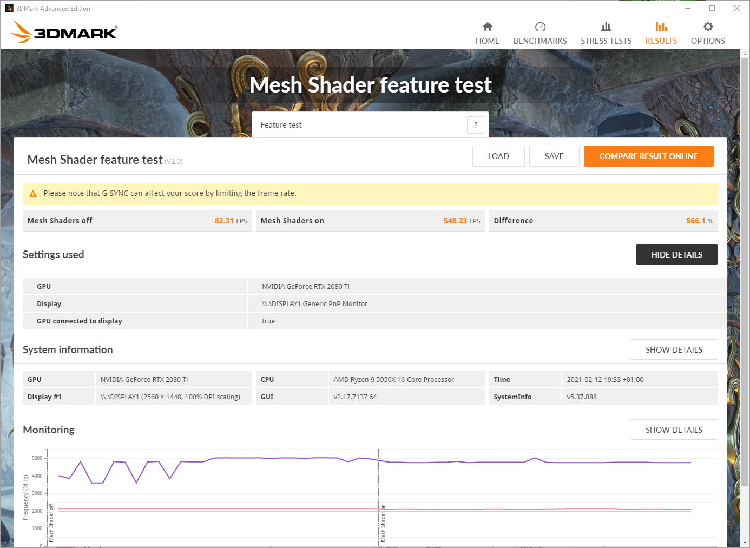Click the Stress Tests chart icon
The height and width of the screenshot is (548, 750).
pyautogui.click(x=606, y=27)
